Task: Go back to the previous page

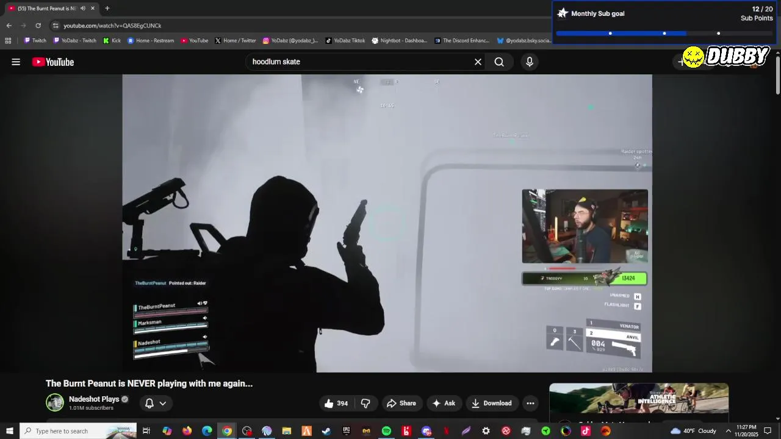Action: 9,26
